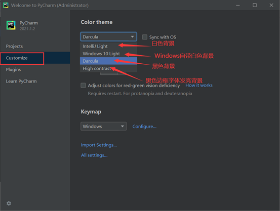Click the Color theme heading
Viewport: 280px width, 211px height.
click(x=97, y=22)
